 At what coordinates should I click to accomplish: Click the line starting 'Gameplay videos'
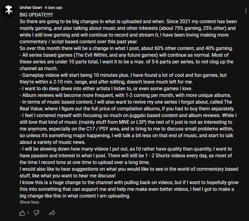click(123, 75)
